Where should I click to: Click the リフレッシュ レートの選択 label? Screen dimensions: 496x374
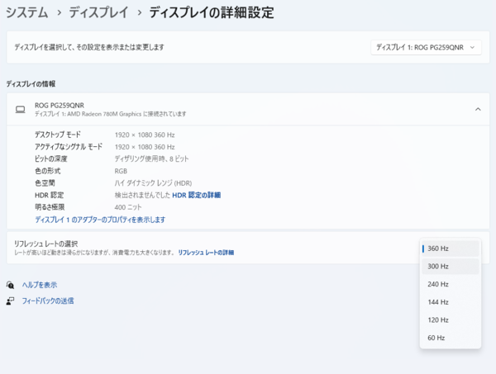(45, 244)
